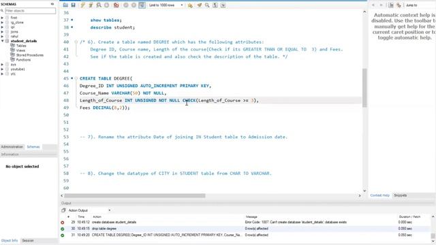The width and height of the screenshot is (436, 245).
Task: Stop query execution icon
Action: click(x=106, y=5)
